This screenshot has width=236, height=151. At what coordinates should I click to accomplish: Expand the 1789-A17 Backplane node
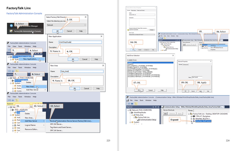[x=192, y=116]
